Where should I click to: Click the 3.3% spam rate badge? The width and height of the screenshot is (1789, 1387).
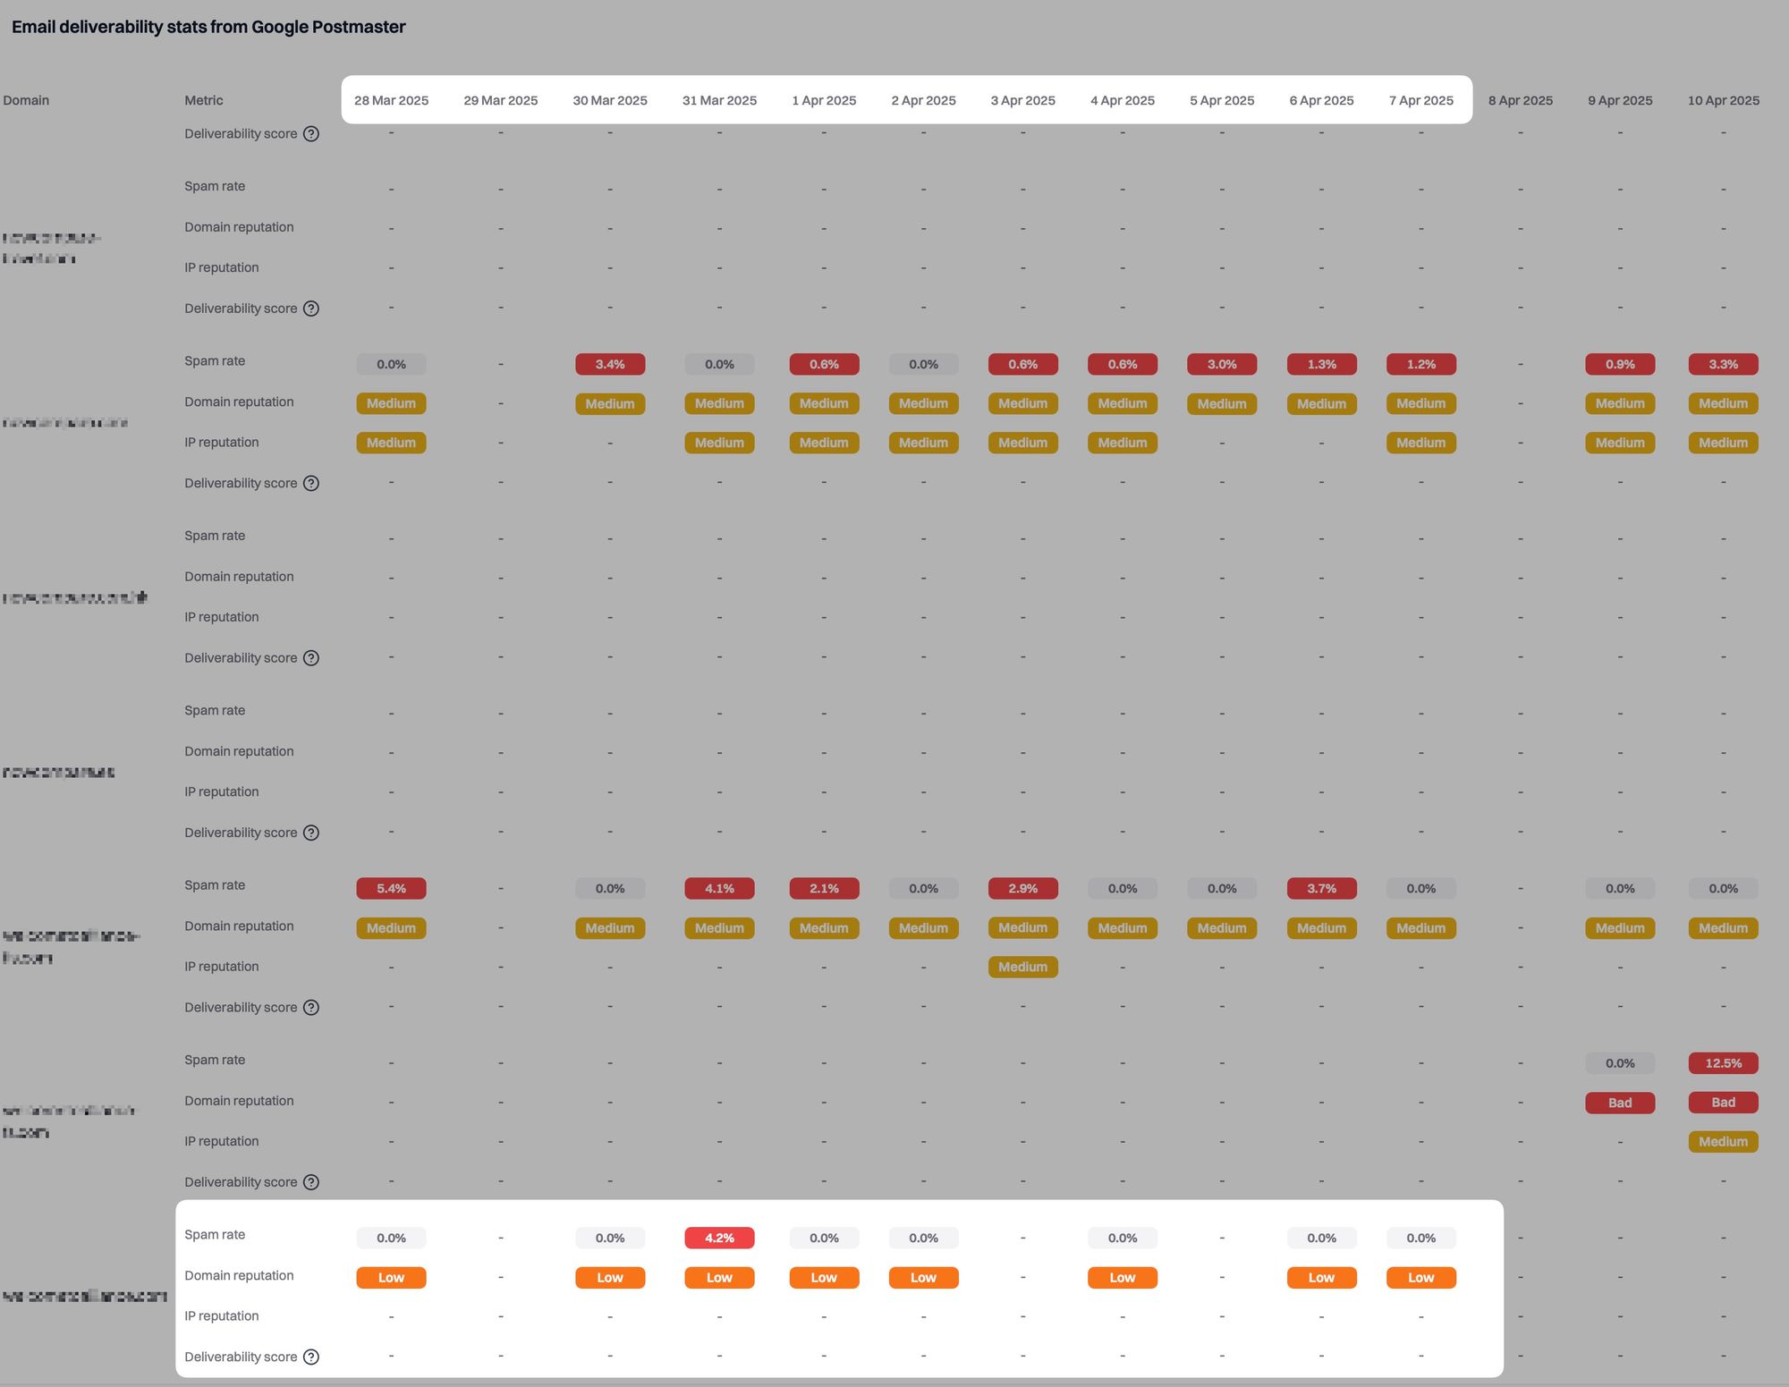pyautogui.click(x=1722, y=364)
